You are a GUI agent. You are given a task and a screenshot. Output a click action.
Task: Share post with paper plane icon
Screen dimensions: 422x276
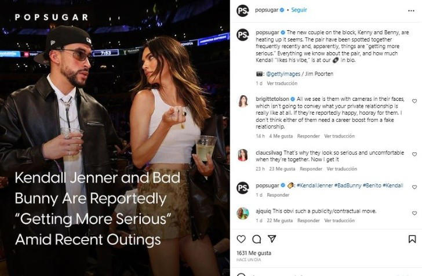271,239
